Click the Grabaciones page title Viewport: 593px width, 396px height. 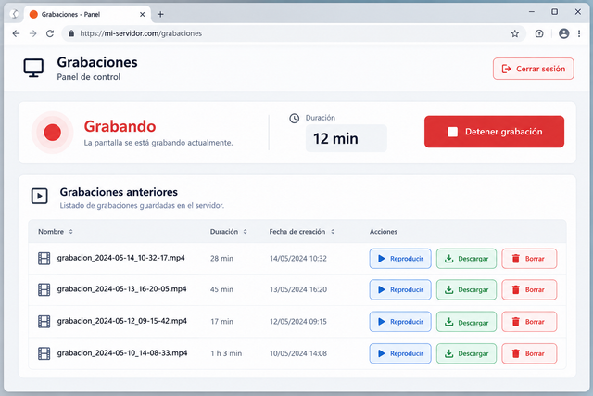[97, 62]
